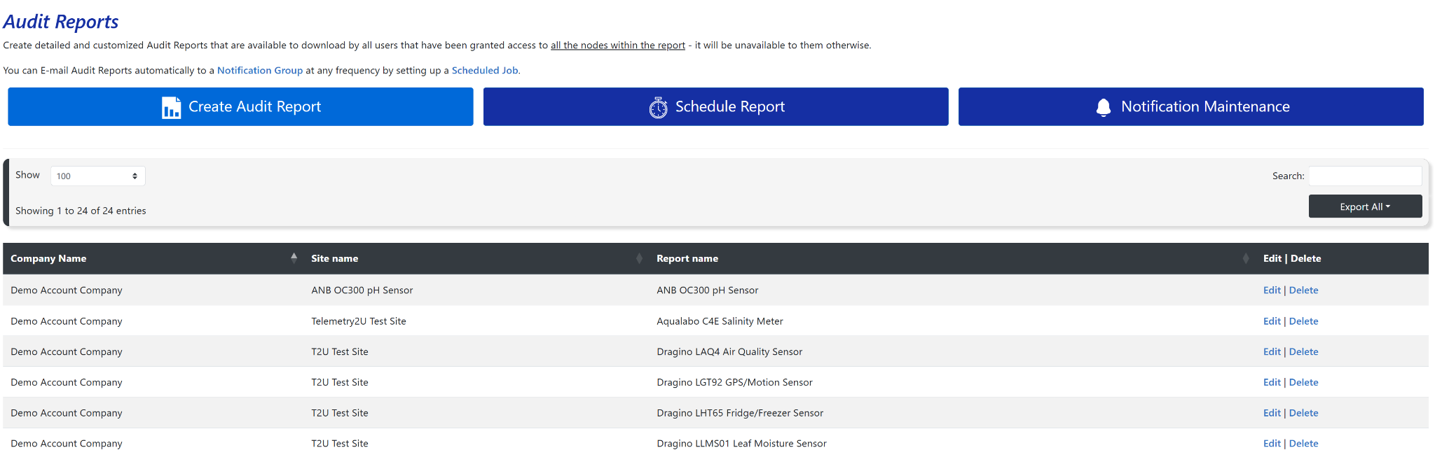Sort table by Report name arrow
Screen dimensions: 1435x457
(1246, 258)
